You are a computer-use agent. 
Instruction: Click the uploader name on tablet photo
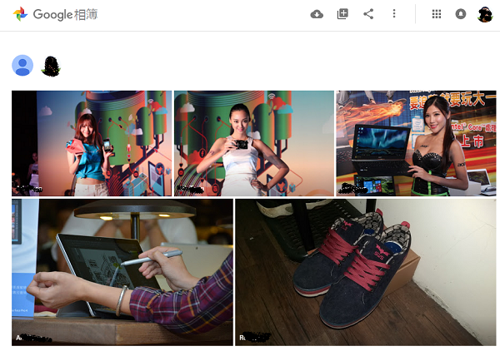click(x=32, y=339)
